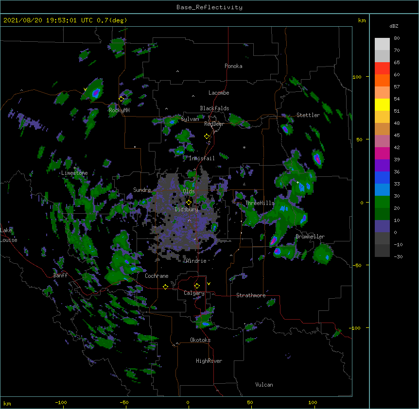Image resolution: width=419 pixels, height=409 pixels.
Task: Click the Sundre town label
Action: (142, 190)
